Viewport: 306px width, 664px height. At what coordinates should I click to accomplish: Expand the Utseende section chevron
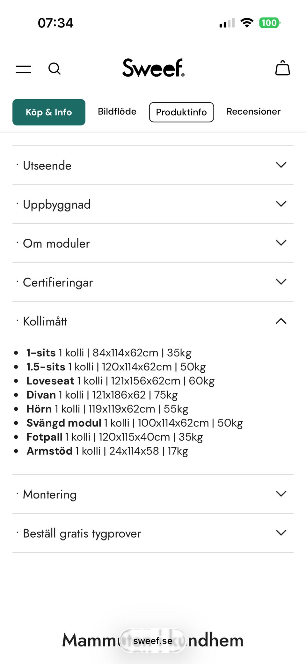point(281,165)
